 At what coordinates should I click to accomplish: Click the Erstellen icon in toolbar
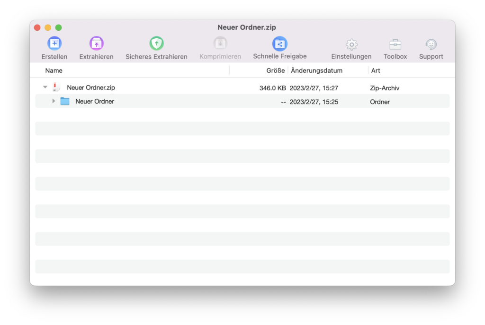(54, 44)
